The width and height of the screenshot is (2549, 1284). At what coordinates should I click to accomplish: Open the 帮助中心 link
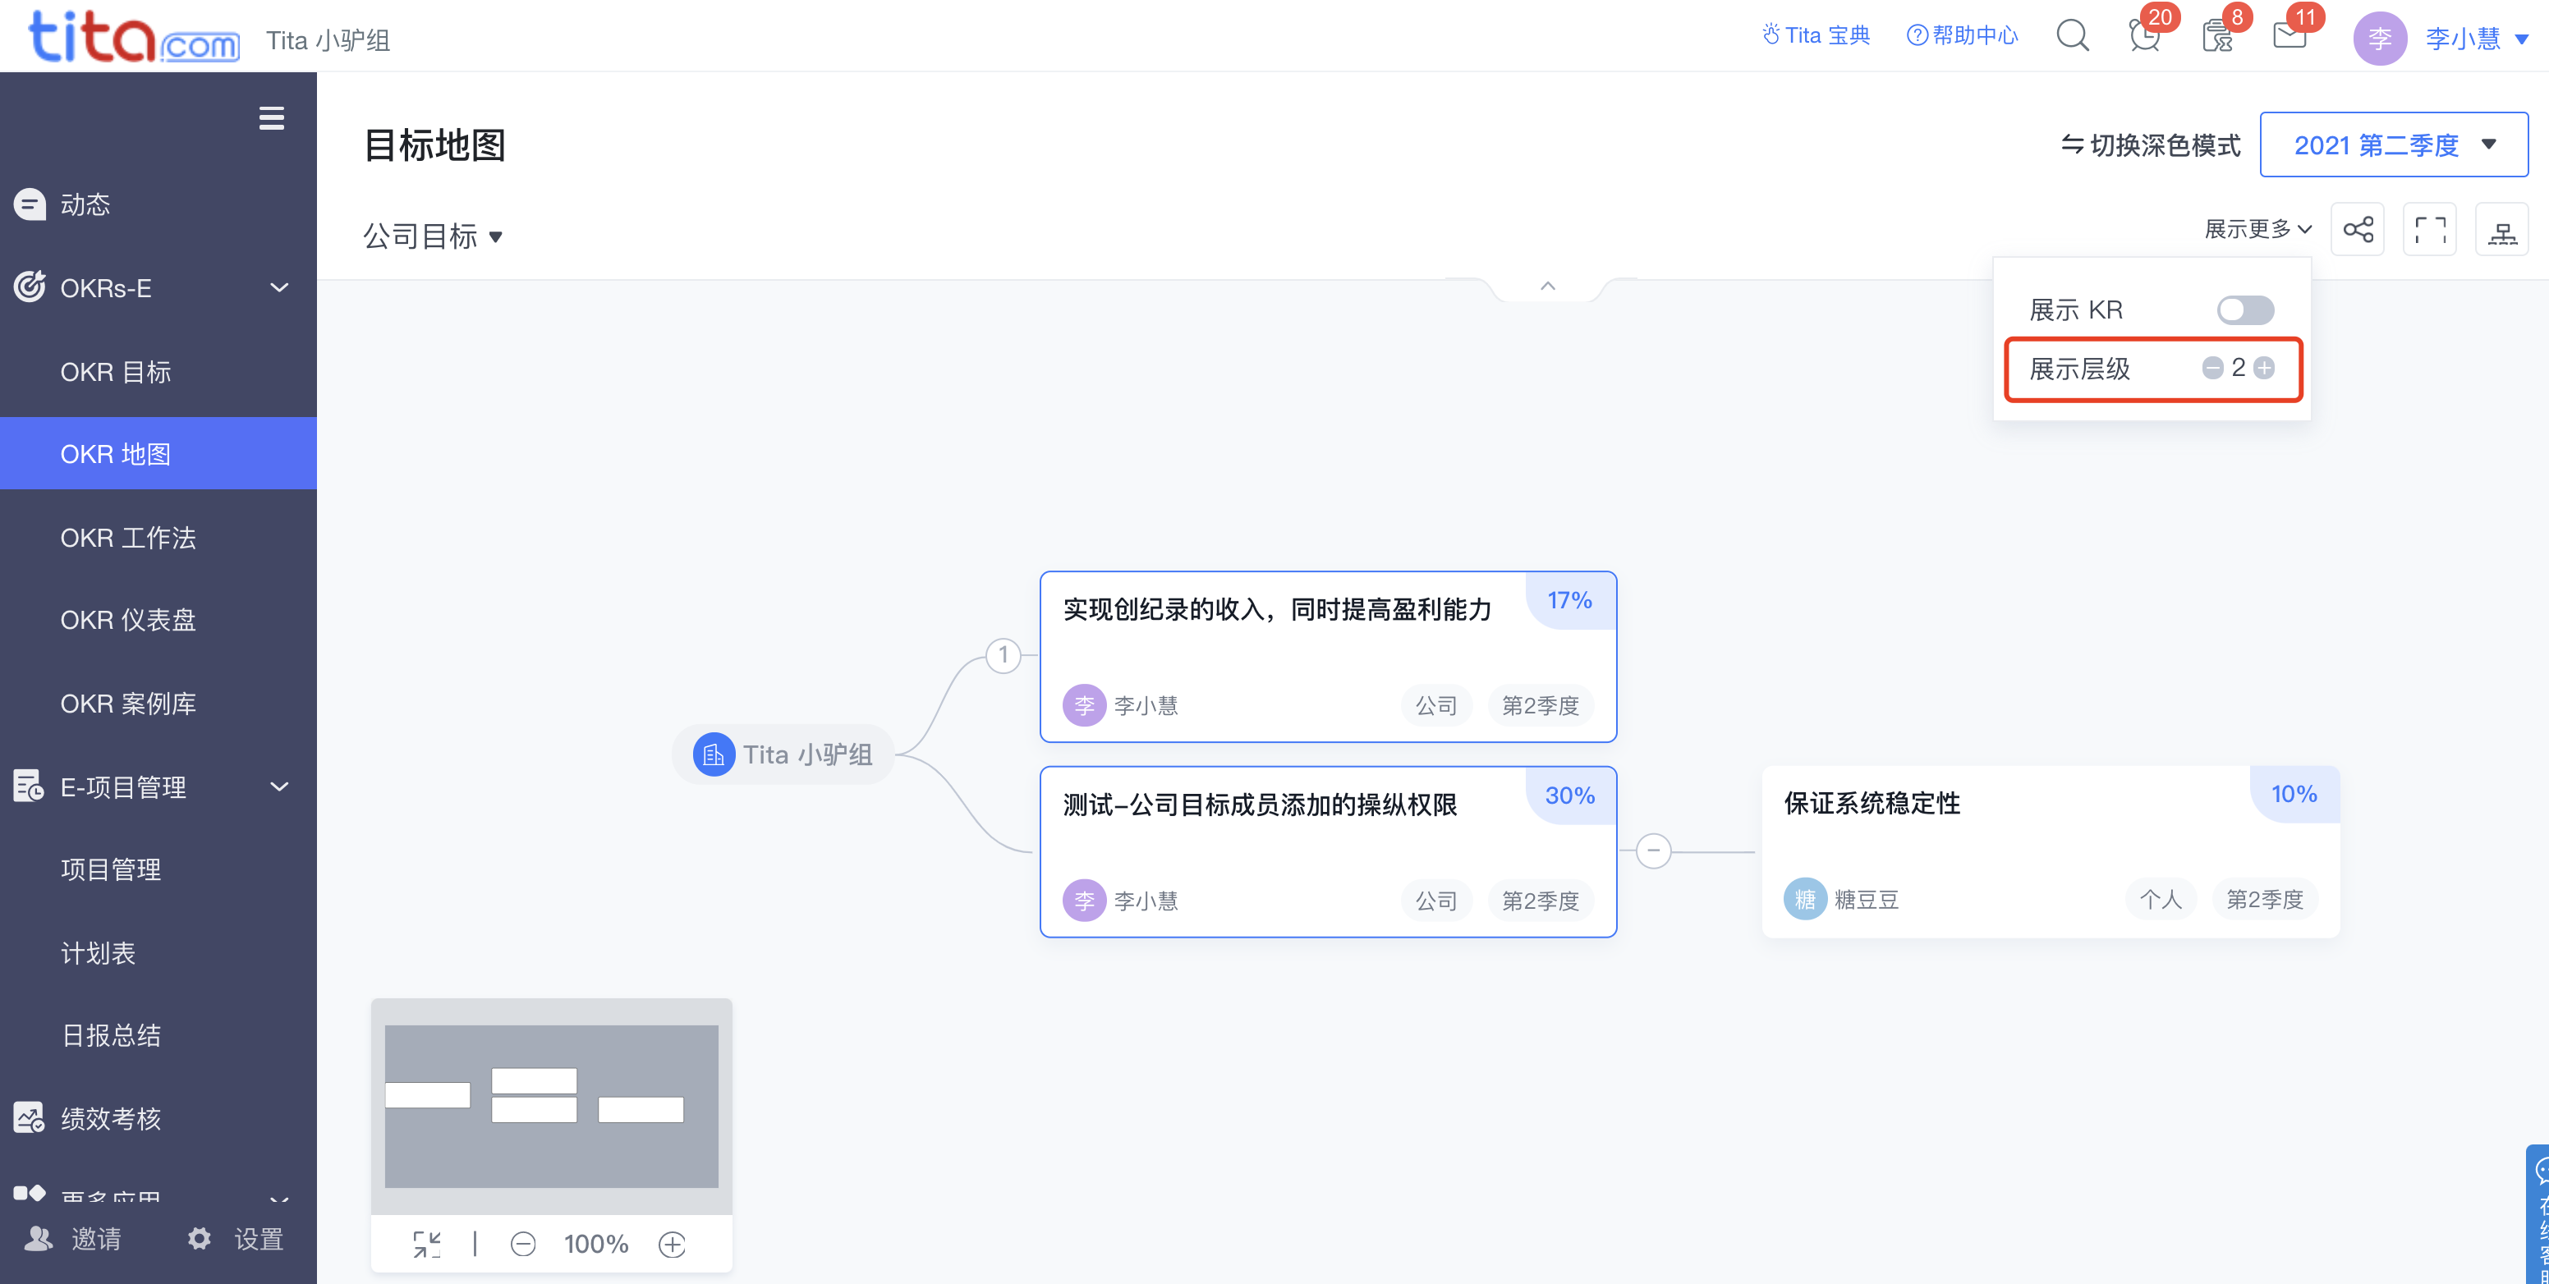(1962, 35)
